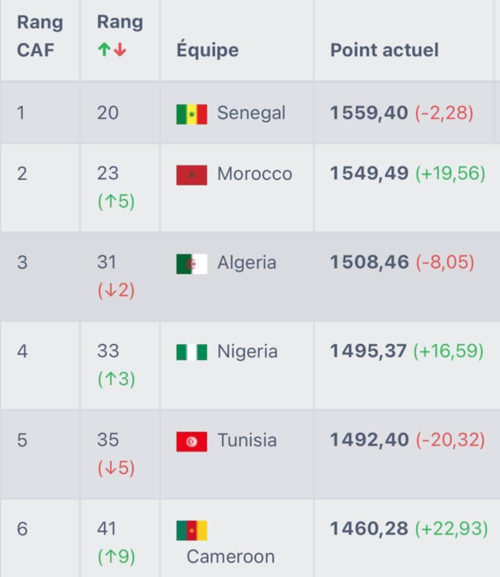
Task: Click the Nigeria flag icon
Action: coord(191,352)
